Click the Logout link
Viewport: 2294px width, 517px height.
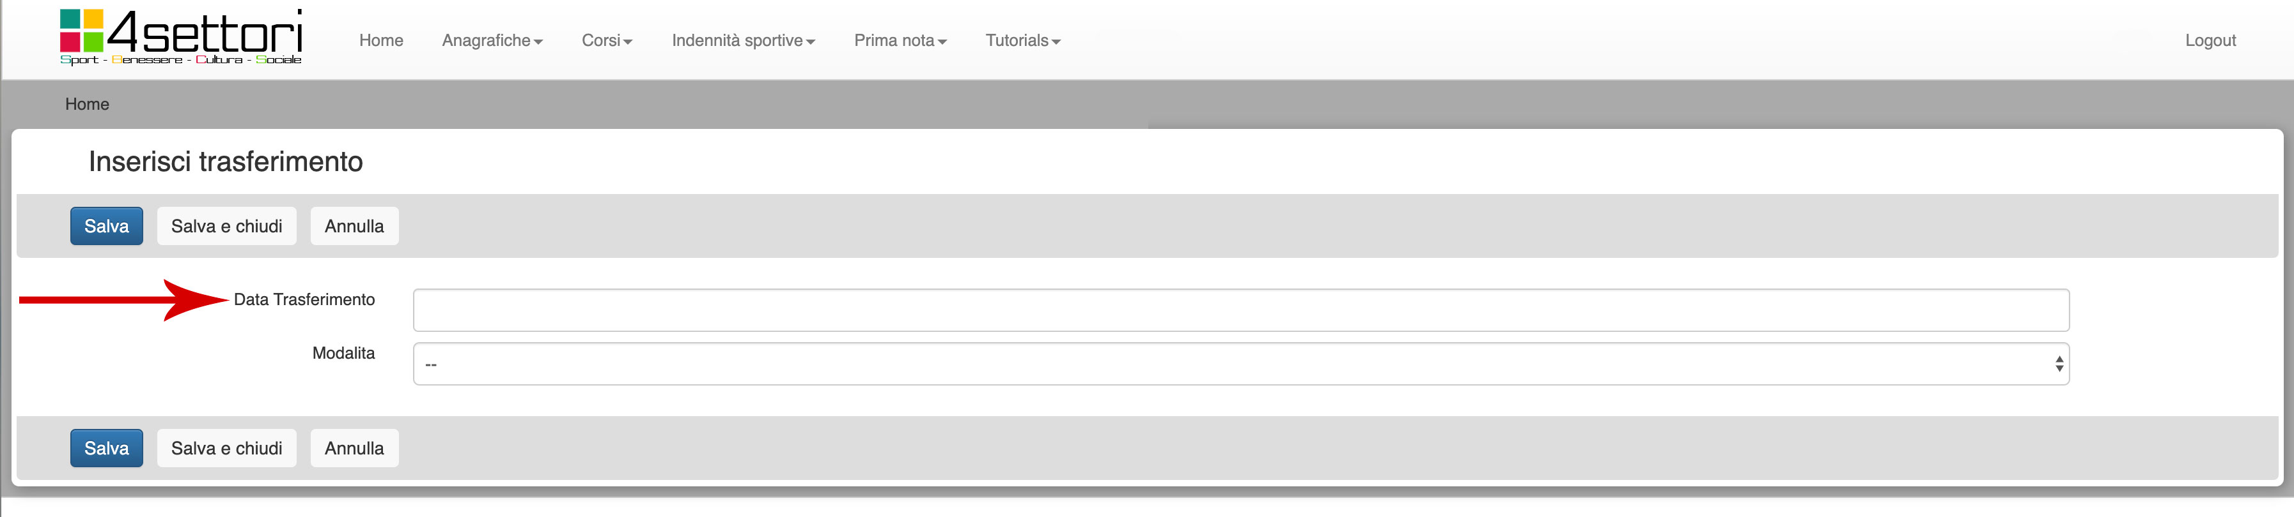pos(2210,41)
